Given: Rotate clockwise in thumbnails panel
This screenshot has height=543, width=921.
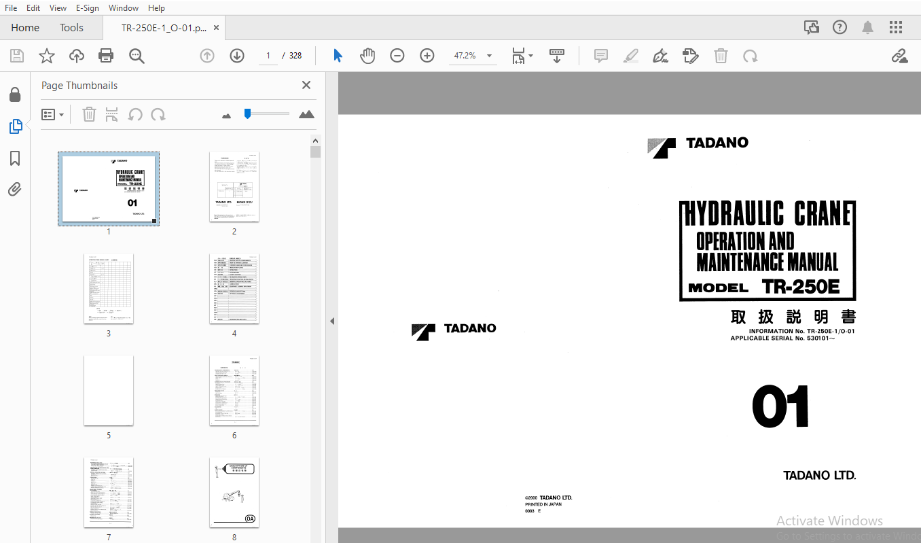Looking at the screenshot, I should point(158,114).
